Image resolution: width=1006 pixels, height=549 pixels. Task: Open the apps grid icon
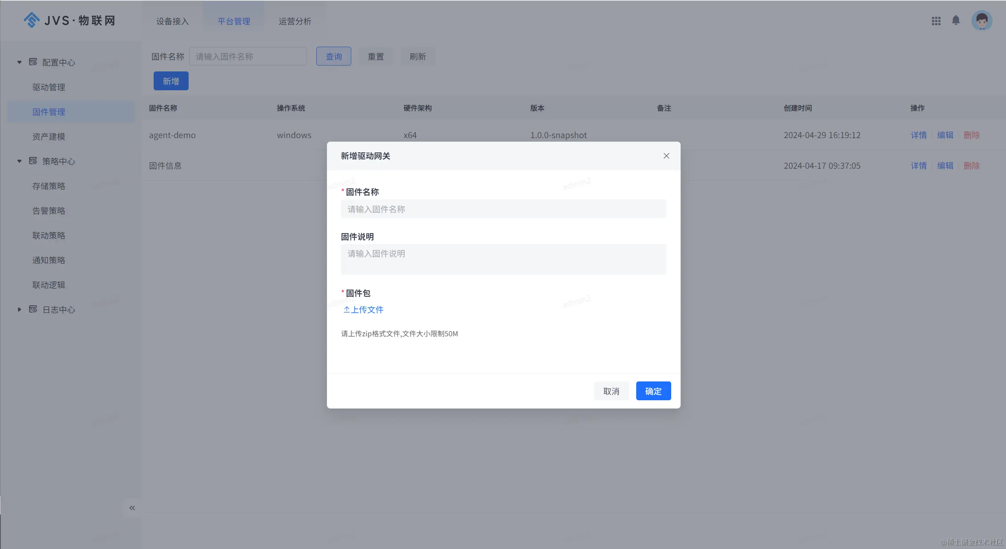(x=936, y=21)
